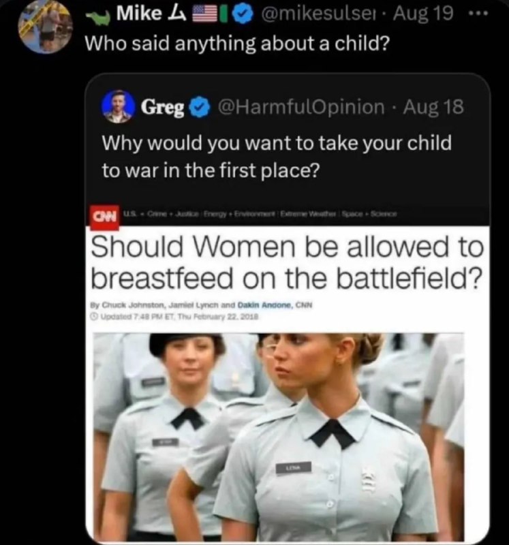Click the Dakin Andone author link
Screen dimensions: 509x545
click(266, 305)
